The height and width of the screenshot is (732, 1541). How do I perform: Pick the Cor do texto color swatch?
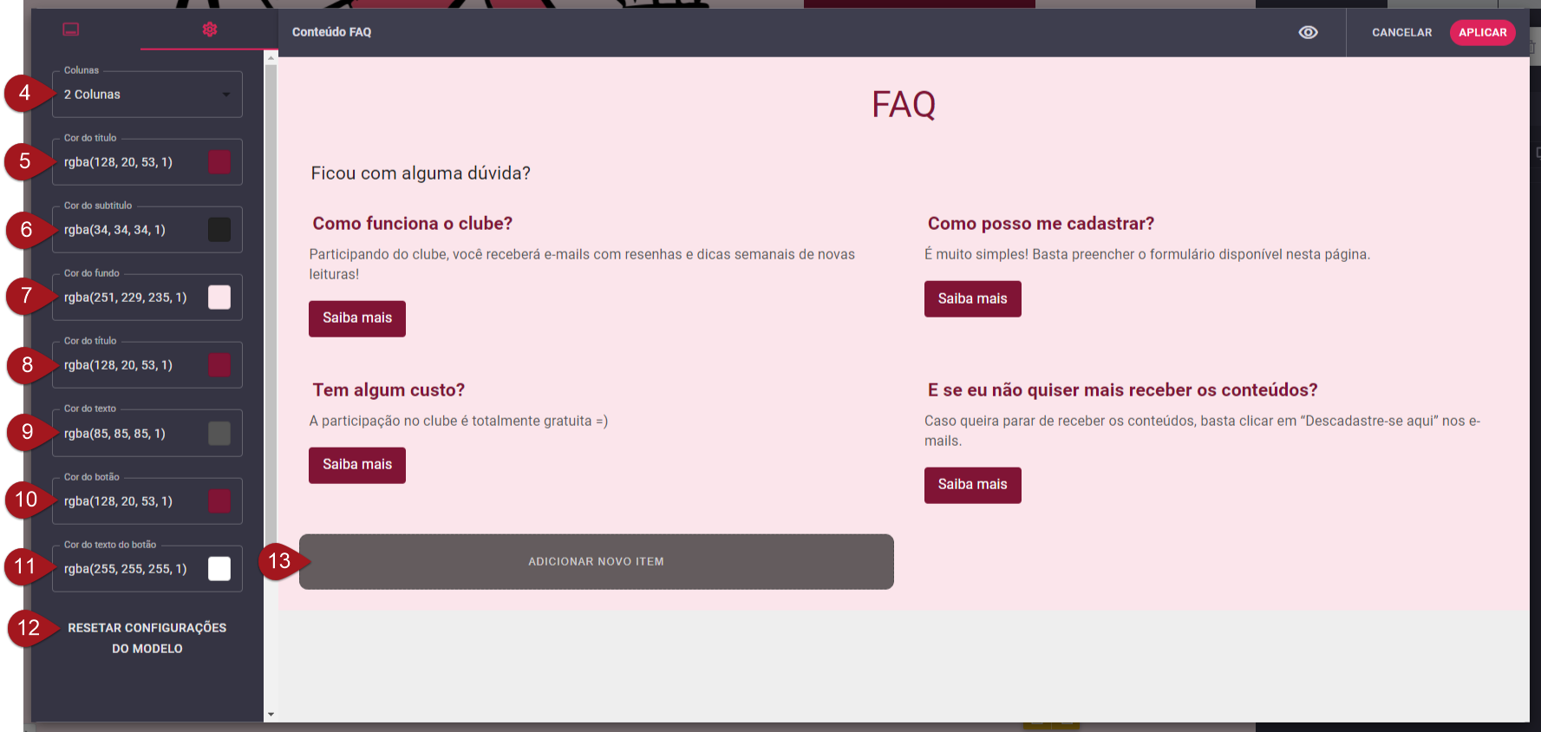coord(219,434)
